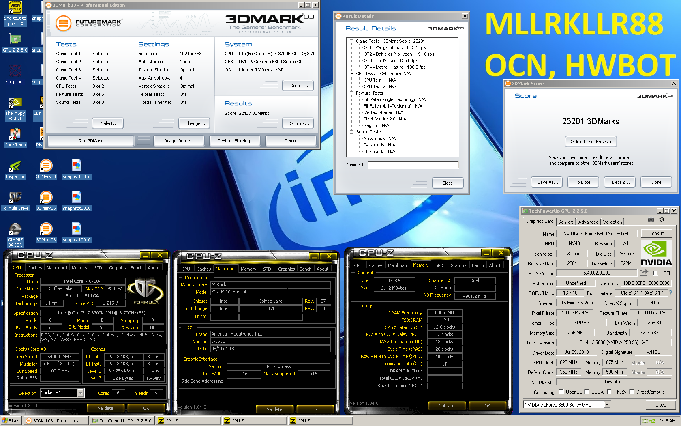Open SPD tab in Mainboard CPU-Z window

pyautogui.click(x=267, y=269)
